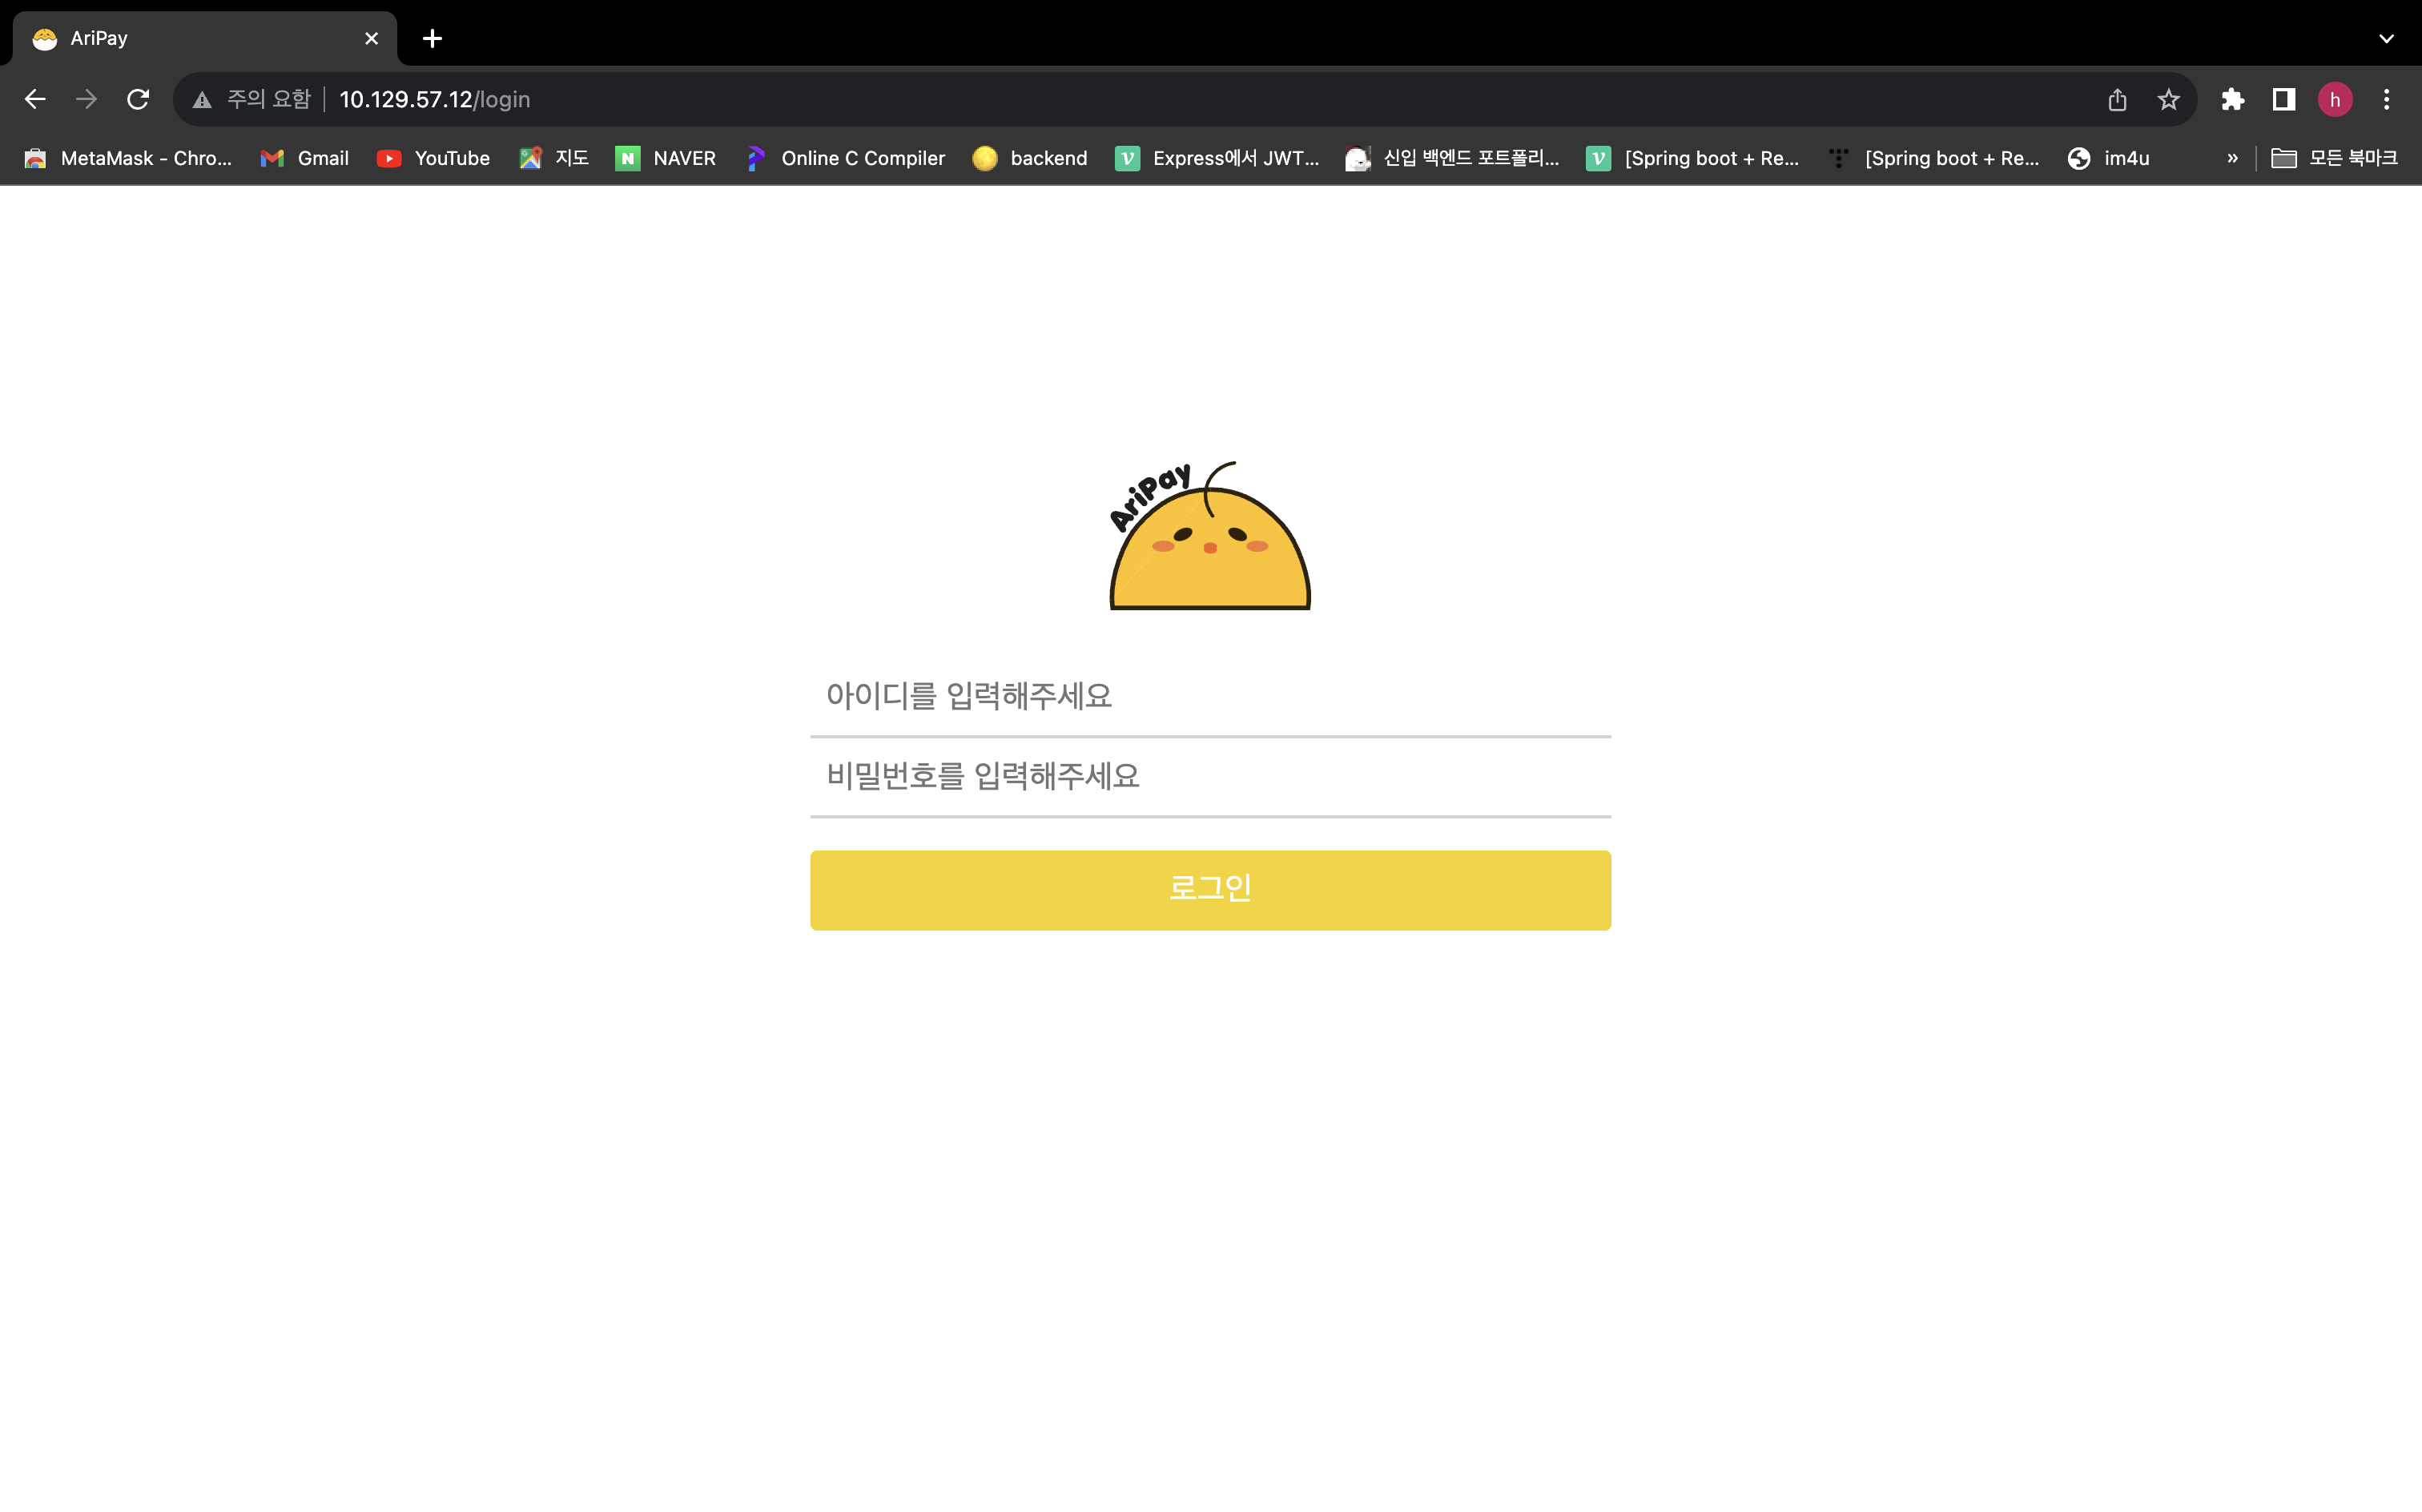
Task: Click the 아이디를 입력해주세요 ID field
Action: [x=1210, y=696]
